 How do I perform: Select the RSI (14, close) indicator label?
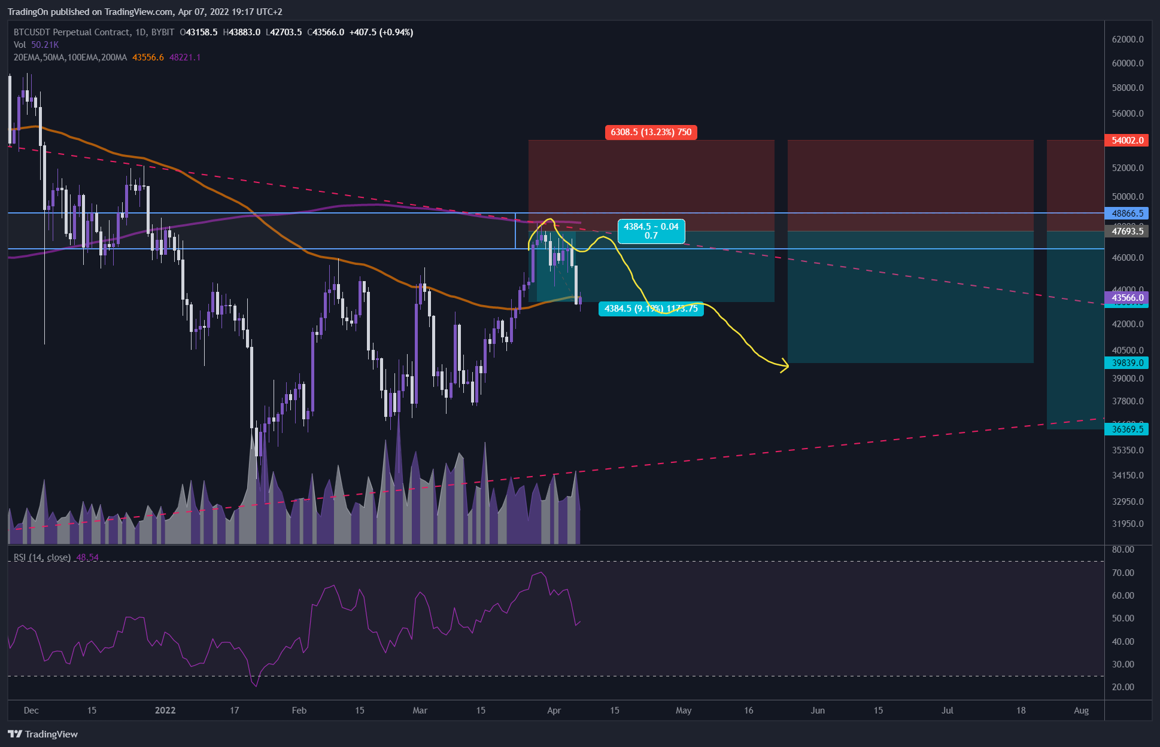[x=42, y=557]
